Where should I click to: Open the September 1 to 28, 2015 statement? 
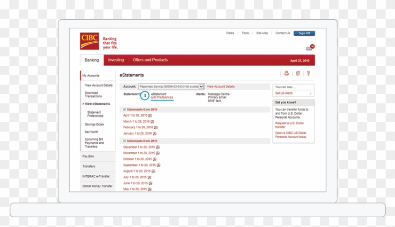[x=140, y=165]
